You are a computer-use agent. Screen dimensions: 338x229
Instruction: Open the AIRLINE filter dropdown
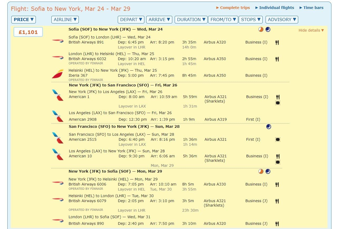(65, 20)
